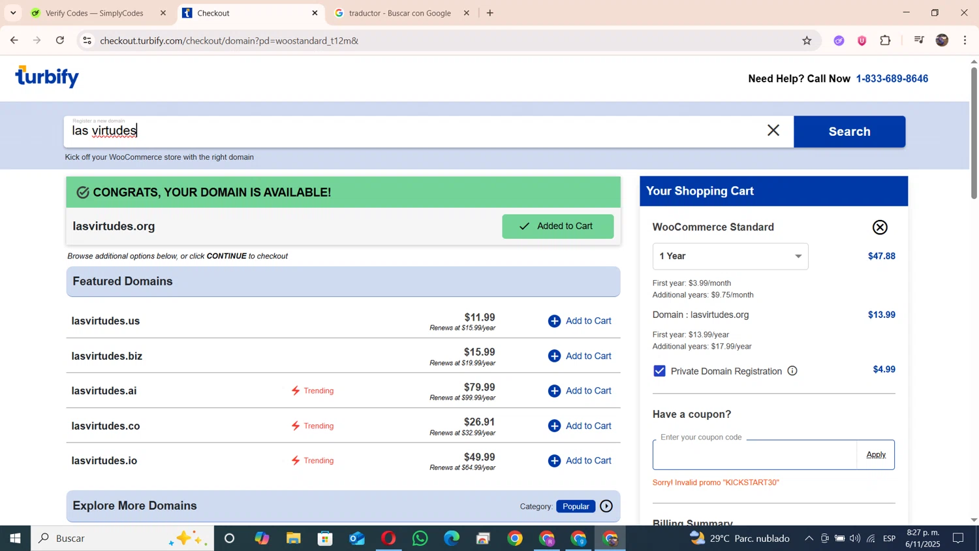The height and width of the screenshot is (551, 979).
Task: Bookmark this page with star icon
Action: tap(807, 40)
